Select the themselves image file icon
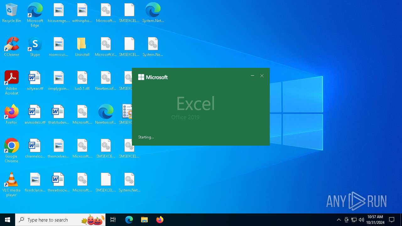Viewport: 402px width, 226px height. coord(59,149)
